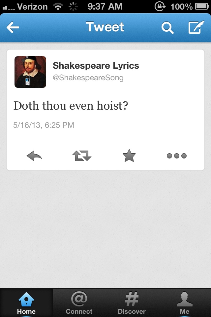Tap the Tweet title in header

coord(105,27)
